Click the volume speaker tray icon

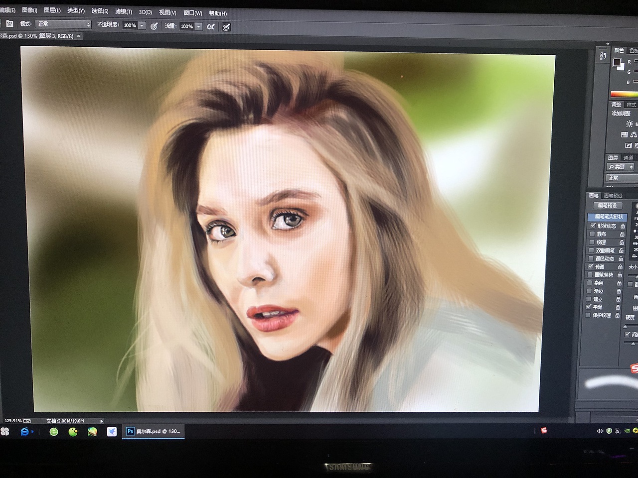click(x=600, y=431)
